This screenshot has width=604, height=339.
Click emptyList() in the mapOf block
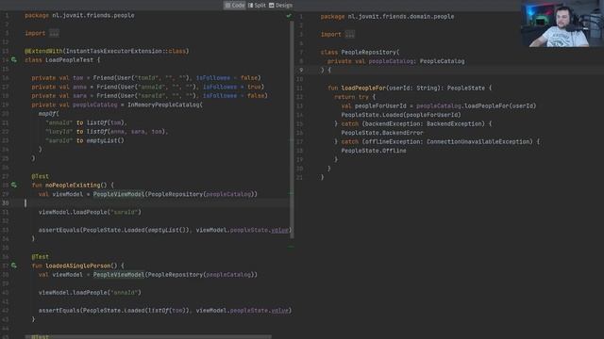pyautogui.click(x=105, y=140)
